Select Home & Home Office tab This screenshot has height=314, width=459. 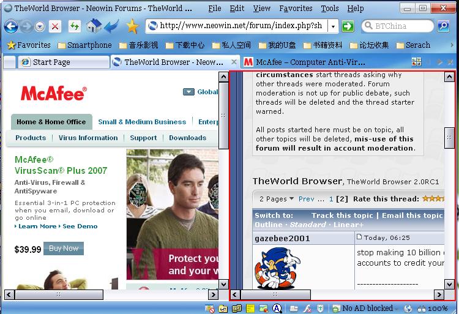tap(51, 122)
